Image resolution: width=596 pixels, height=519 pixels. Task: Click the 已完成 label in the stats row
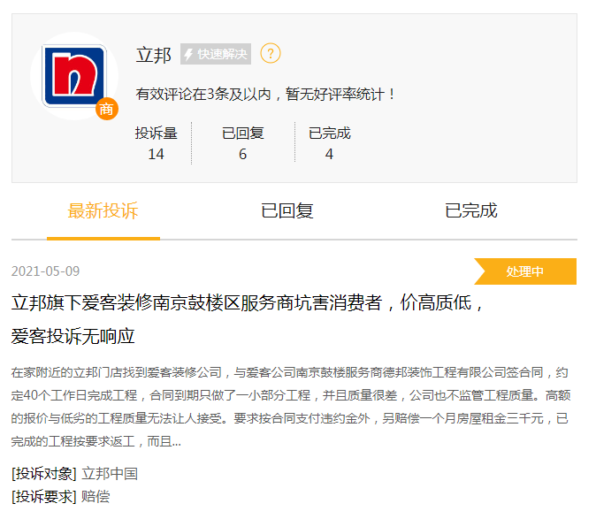tap(330, 134)
